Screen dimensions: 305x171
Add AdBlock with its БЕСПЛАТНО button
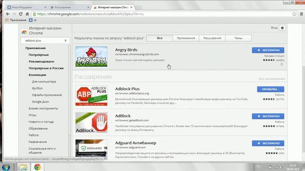pos(268,116)
